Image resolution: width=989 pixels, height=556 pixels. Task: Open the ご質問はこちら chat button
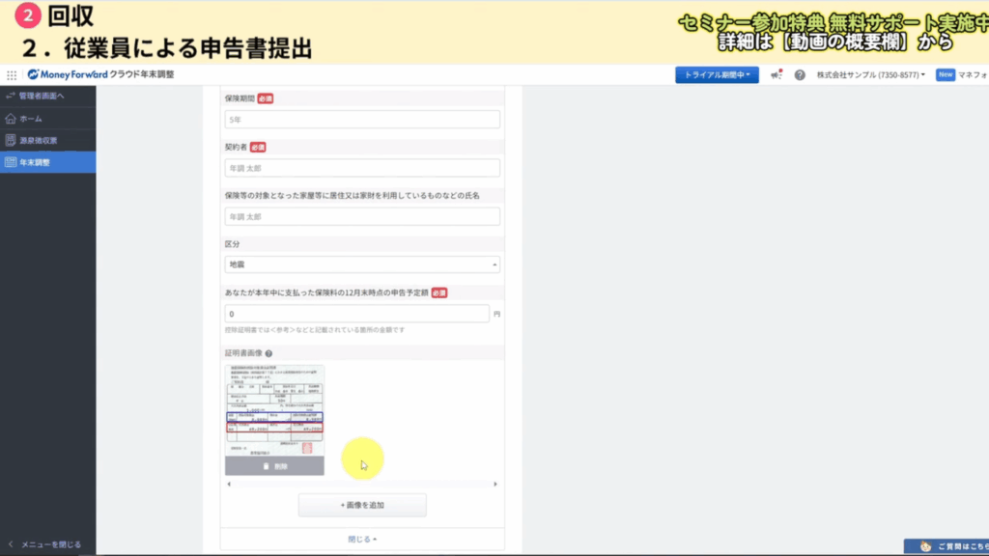pos(947,546)
